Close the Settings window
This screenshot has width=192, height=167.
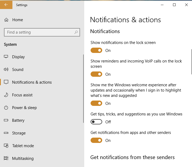coord(186,5)
